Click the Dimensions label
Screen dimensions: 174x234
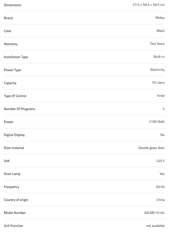(13, 5)
